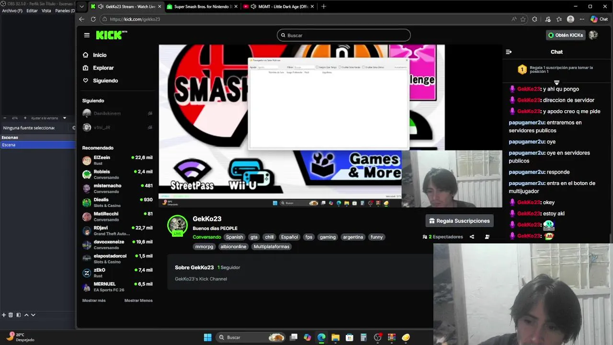Open Windows Start button

pos(207,337)
